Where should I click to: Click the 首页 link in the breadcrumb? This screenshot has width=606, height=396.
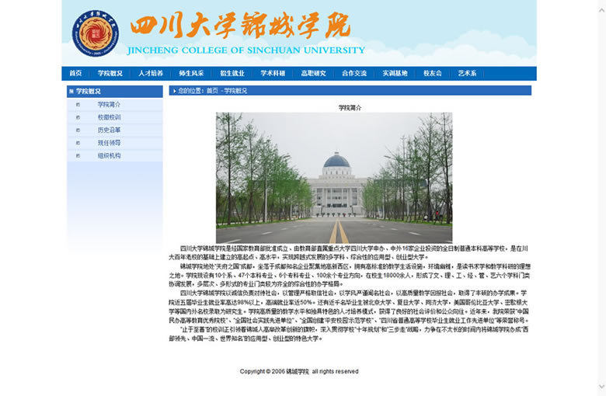(x=212, y=91)
